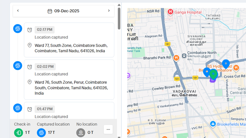This screenshot has height=138, width=246.
Task: Open calendar picker showing 09-Dec-2025
Action: [64, 11]
